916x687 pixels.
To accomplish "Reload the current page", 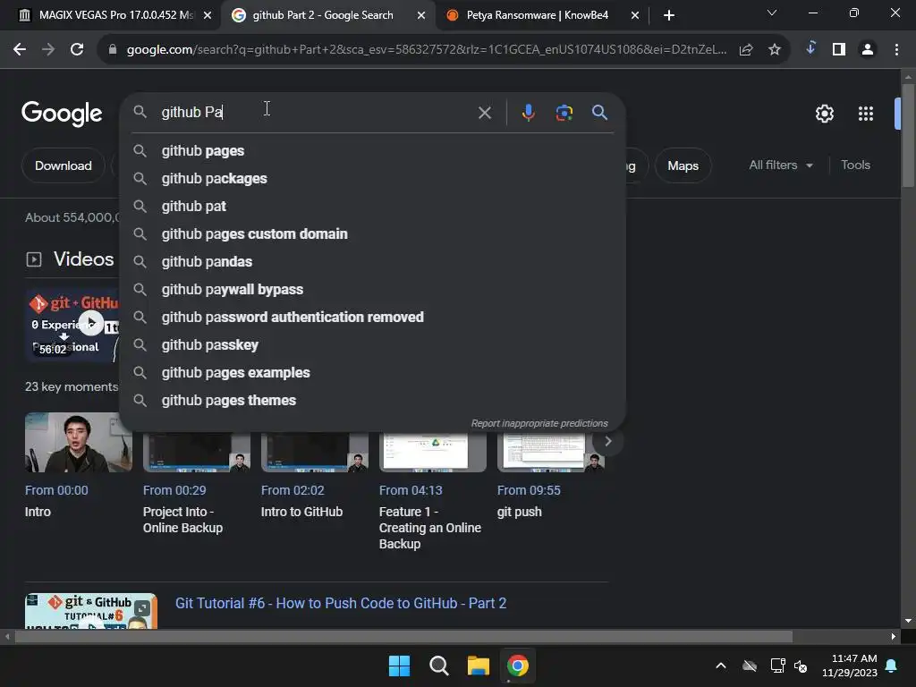I will (x=77, y=50).
